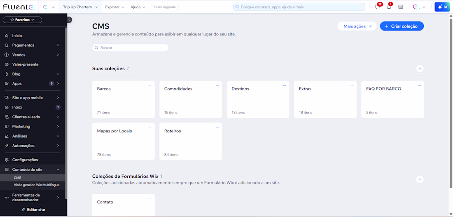Click the pencil icon beside Editar site

(23, 210)
